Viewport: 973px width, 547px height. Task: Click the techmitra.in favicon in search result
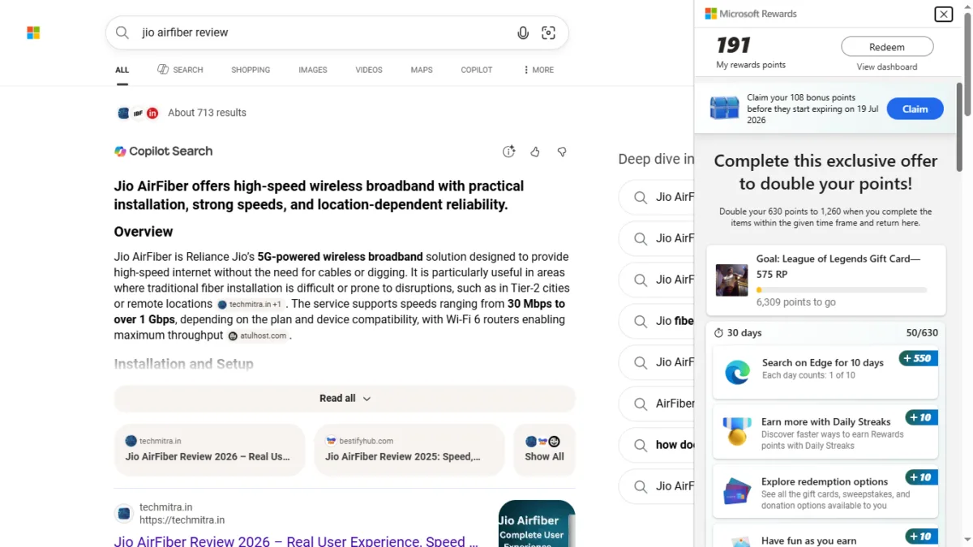(x=124, y=513)
